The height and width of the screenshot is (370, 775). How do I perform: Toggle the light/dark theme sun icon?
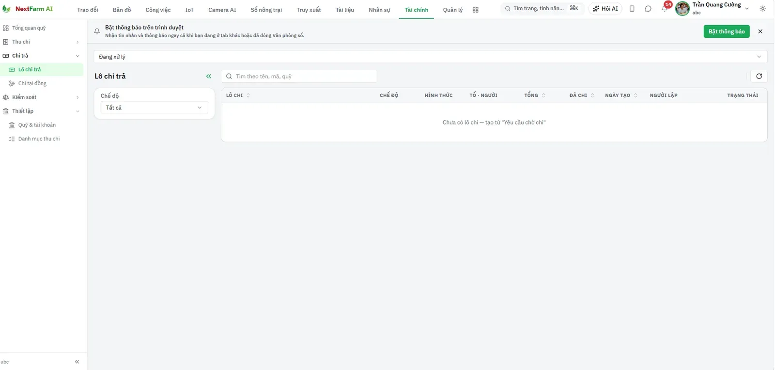coord(763,9)
